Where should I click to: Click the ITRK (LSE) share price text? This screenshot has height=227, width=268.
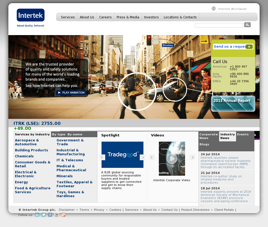[x=37, y=123]
